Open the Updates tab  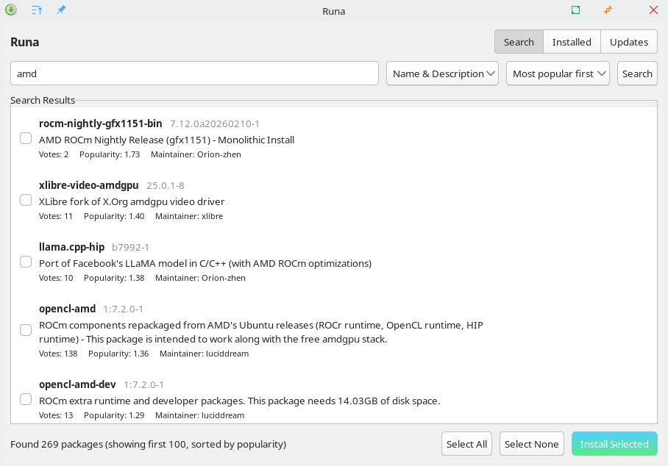click(629, 42)
